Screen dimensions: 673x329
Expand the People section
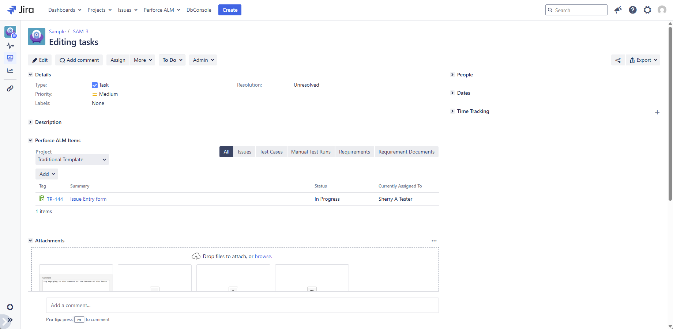(x=452, y=75)
